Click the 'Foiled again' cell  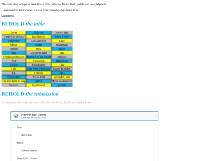(x=39, y=65)
